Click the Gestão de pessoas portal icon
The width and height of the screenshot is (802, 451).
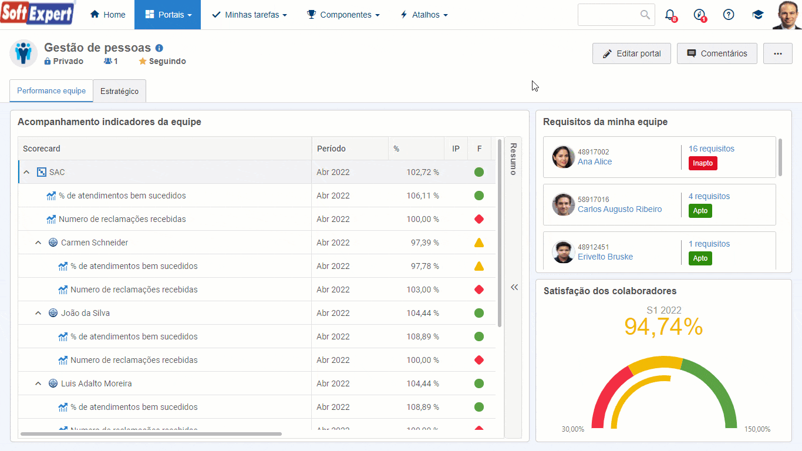23,53
